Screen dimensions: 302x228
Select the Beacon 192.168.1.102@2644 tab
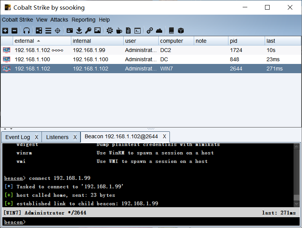121,136
